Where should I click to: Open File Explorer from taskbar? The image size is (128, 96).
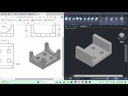coord(68,82)
